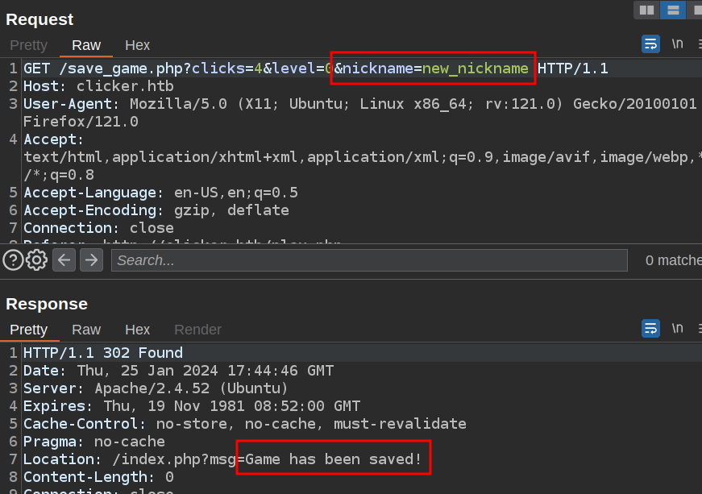
Task: Switch Request view to Pretty tab
Action: 29,45
